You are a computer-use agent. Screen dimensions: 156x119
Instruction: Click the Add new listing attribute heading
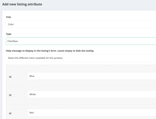pos(22,4)
